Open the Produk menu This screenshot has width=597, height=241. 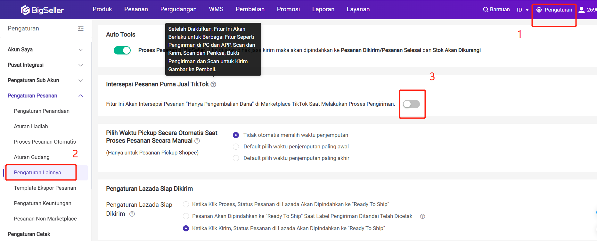click(x=102, y=9)
